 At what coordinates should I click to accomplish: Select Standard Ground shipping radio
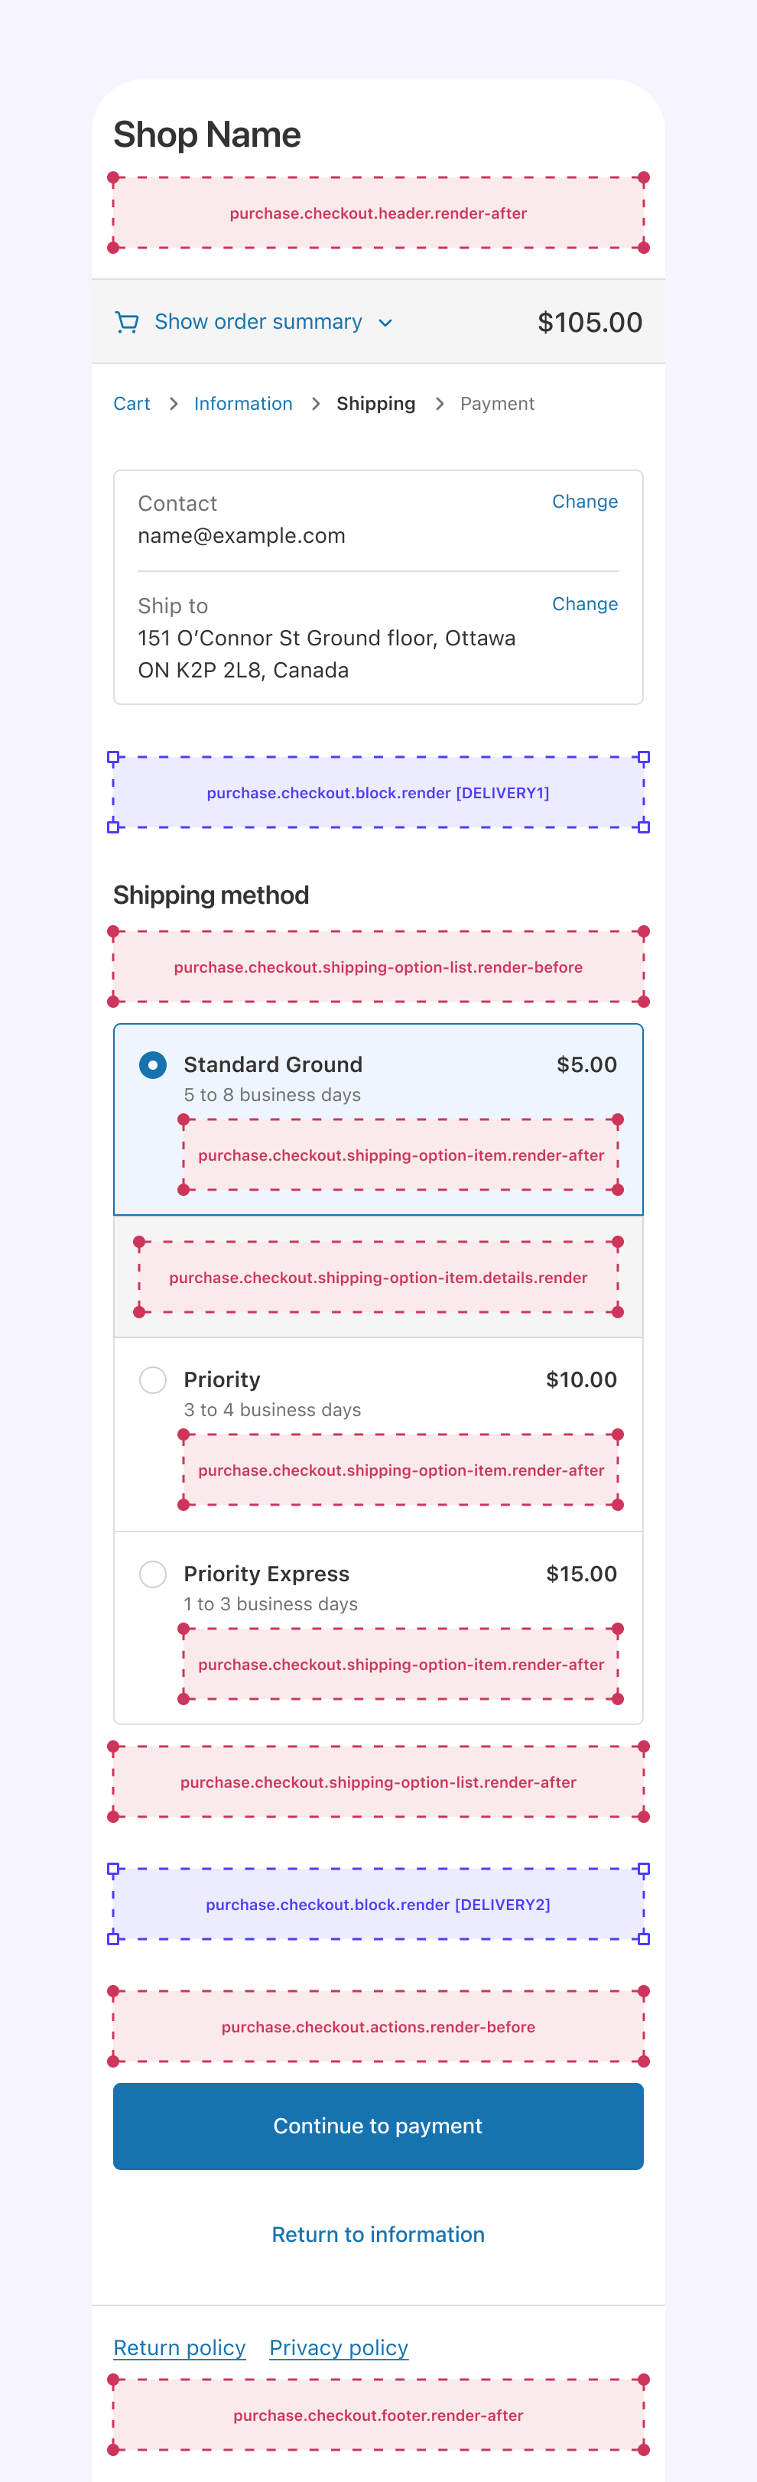tap(152, 1064)
